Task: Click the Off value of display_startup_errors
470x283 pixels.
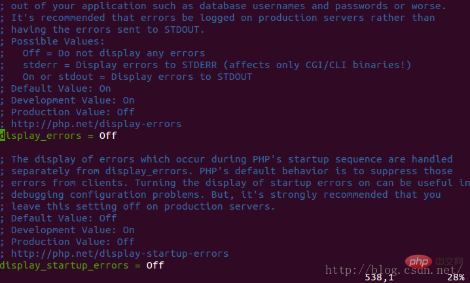Action: point(155,265)
